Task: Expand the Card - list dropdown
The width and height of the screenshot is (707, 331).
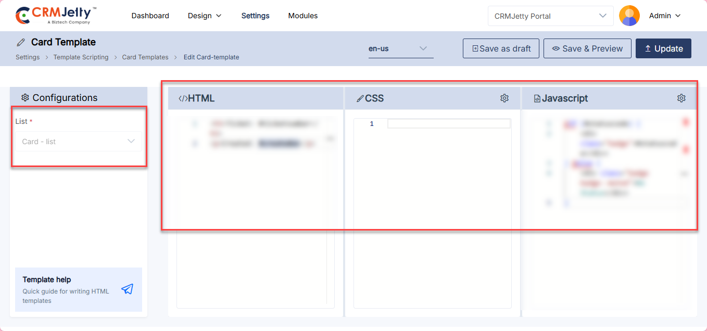Action: (79, 142)
